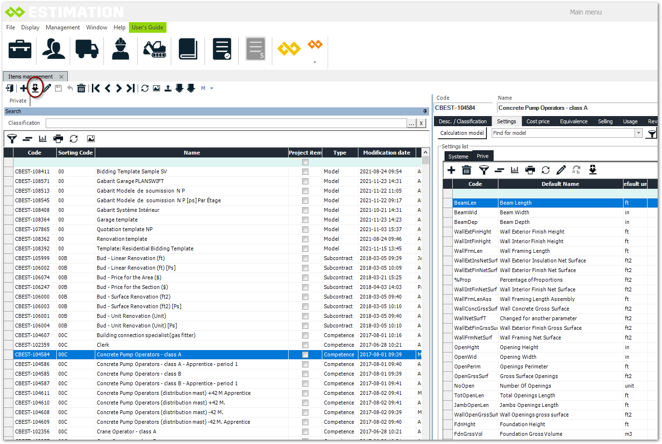The image size is (662, 444).
Task: Click the pencil edit icon in the settings list toolbar
Action: (561, 170)
